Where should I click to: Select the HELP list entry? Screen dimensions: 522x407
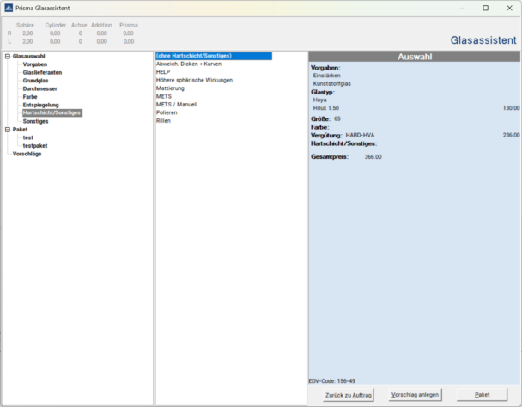[163, 72]
